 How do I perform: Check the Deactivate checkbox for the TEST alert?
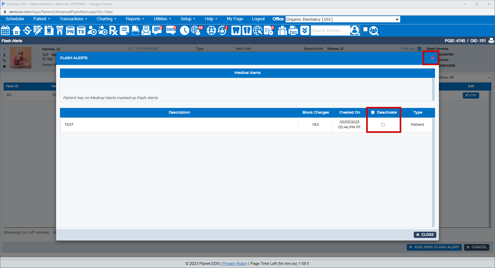coord(383,125)
